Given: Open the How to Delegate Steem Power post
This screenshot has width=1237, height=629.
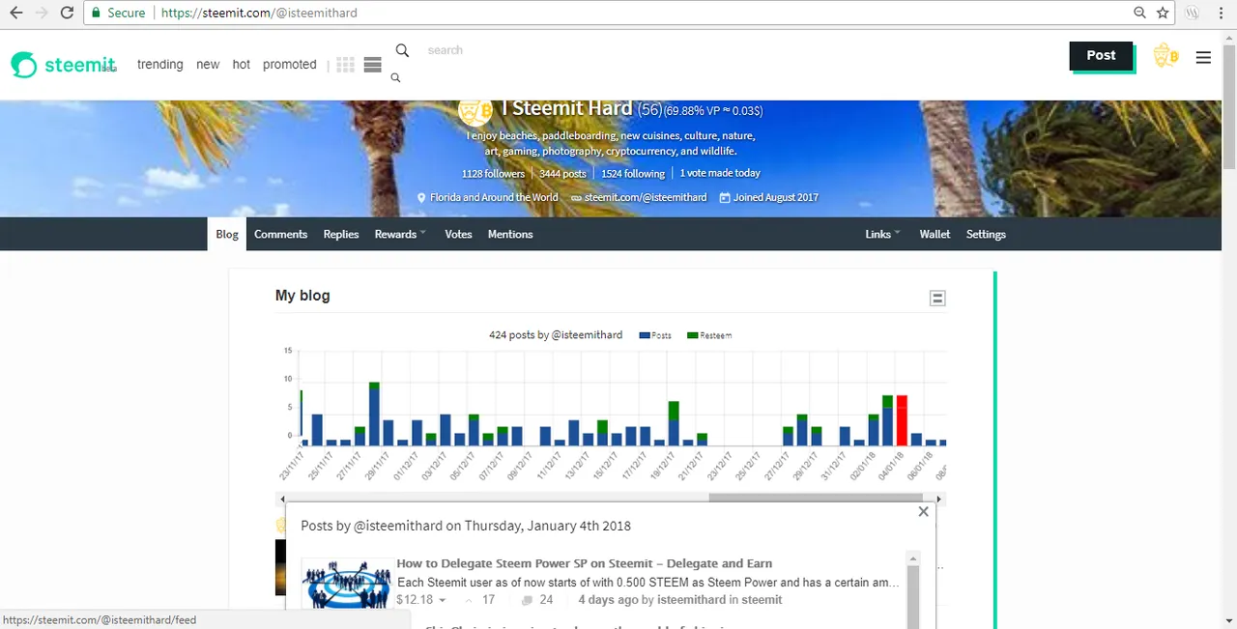Looking at the screenshot, I should pyautogui.click(x=584, y=563).
